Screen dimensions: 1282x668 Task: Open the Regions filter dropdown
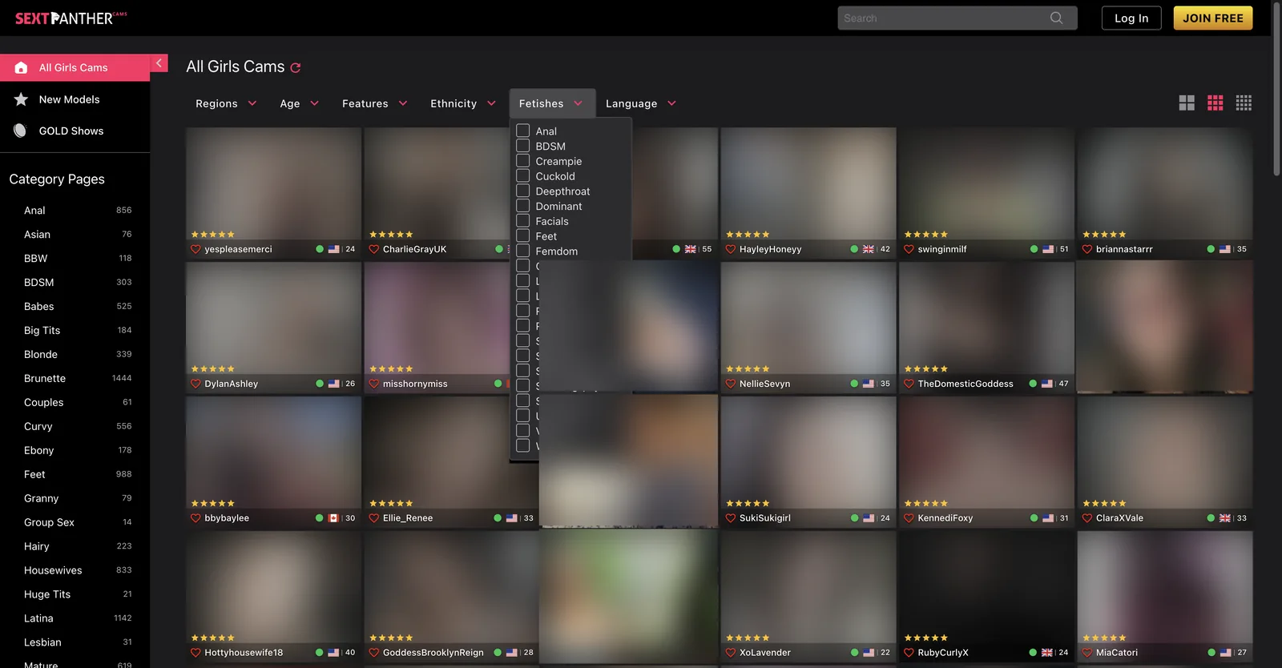pyautogui.click(x=226, y=103)
